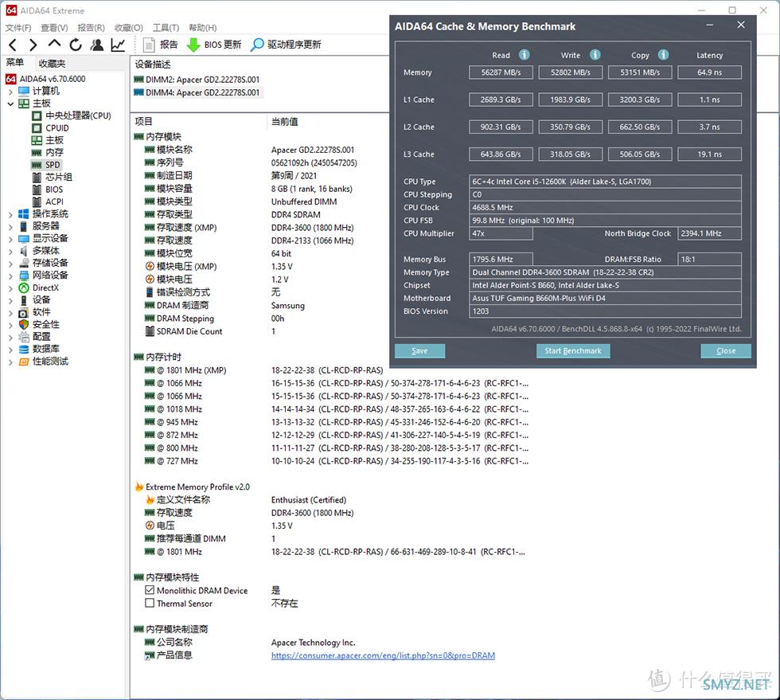This screenshot has width=780, height=700.
Task: Select the SPD tree item
Action: pos(46,165)
